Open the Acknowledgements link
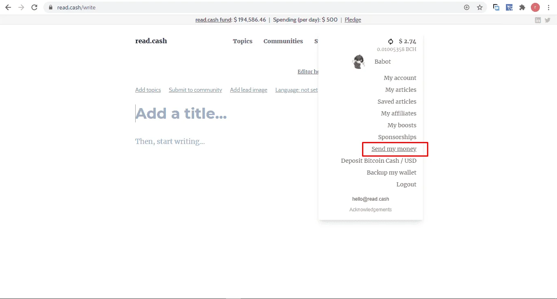Viewport: 557px width, 299px height. 371,210
